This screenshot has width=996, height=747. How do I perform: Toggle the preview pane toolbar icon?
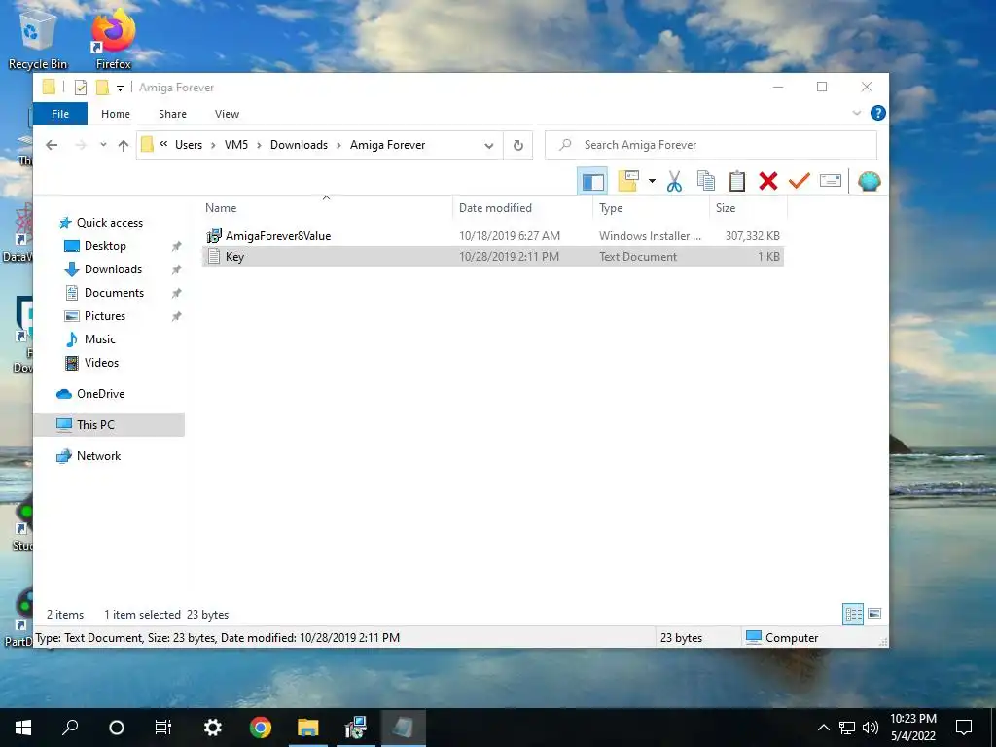592,181
